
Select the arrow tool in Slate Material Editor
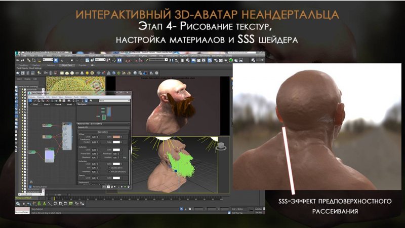pos(30,101)
